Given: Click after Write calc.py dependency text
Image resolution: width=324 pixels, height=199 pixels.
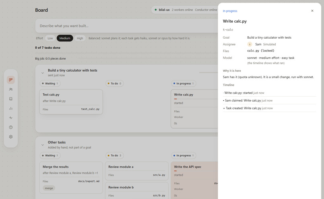Looking at the screenshot, I should tap(54, 101).
